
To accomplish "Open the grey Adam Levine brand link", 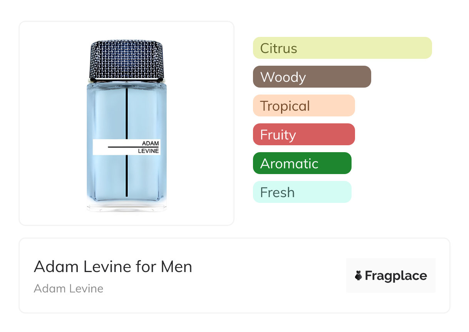I will pyautogui.click(x=69, y=289).
